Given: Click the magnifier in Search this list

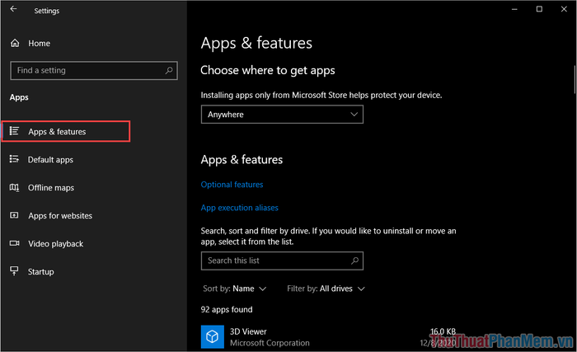Looking at the screenshot, I should pyautogui.click(x=354, y=260).
